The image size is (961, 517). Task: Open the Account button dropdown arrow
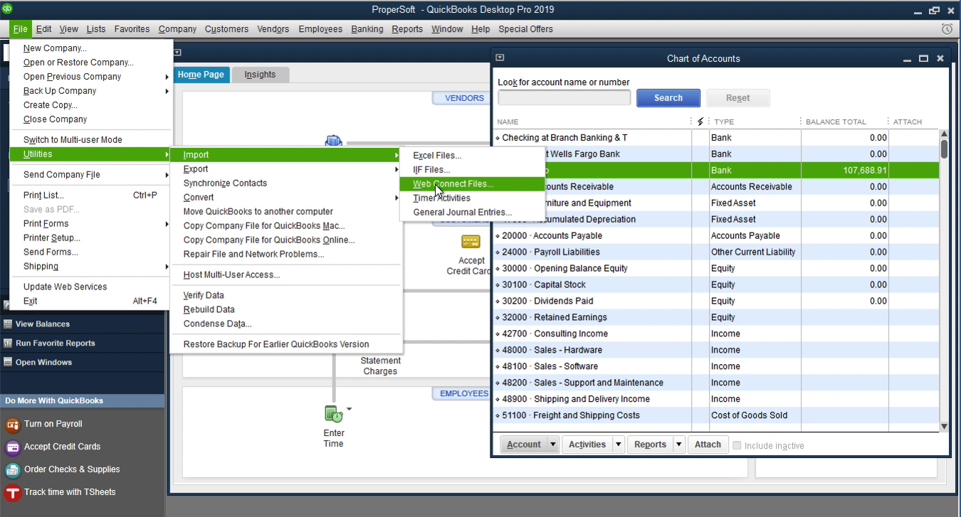coord(552,444)
